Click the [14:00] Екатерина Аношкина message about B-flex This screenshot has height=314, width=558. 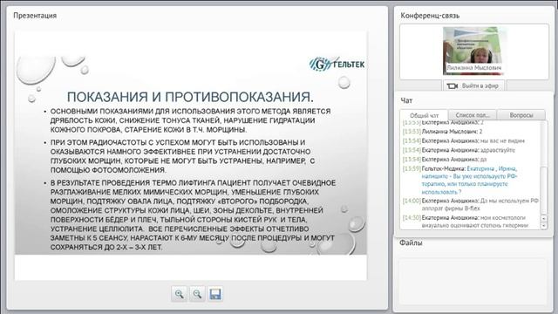pos(471,205)
